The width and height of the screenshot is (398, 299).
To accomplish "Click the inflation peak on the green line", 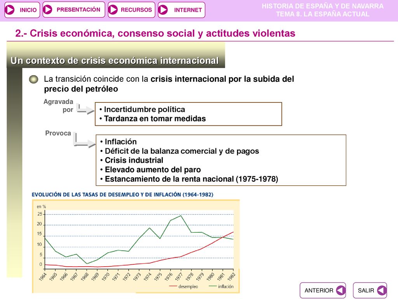I will [181, 216].
